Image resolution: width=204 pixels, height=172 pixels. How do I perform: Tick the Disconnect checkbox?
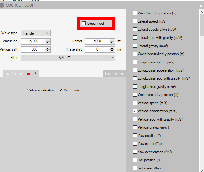83,24
